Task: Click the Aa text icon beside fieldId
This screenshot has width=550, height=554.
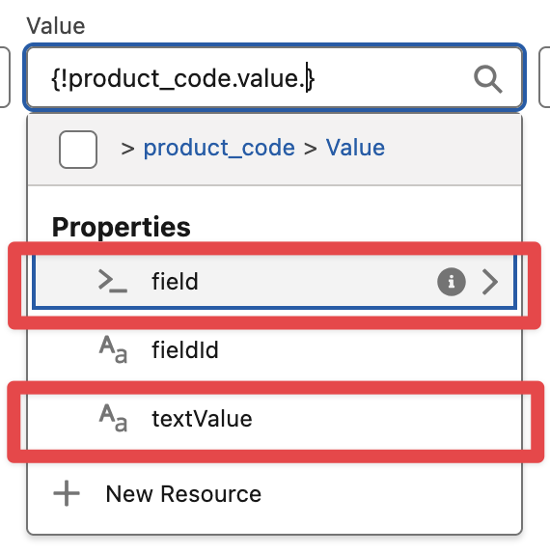Action: [x=113, y=349]
